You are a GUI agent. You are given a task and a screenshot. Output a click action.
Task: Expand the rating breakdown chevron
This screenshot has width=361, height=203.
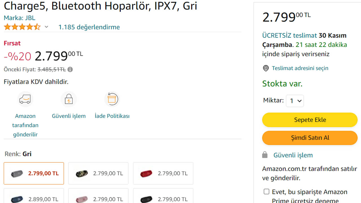click(47, 27)
